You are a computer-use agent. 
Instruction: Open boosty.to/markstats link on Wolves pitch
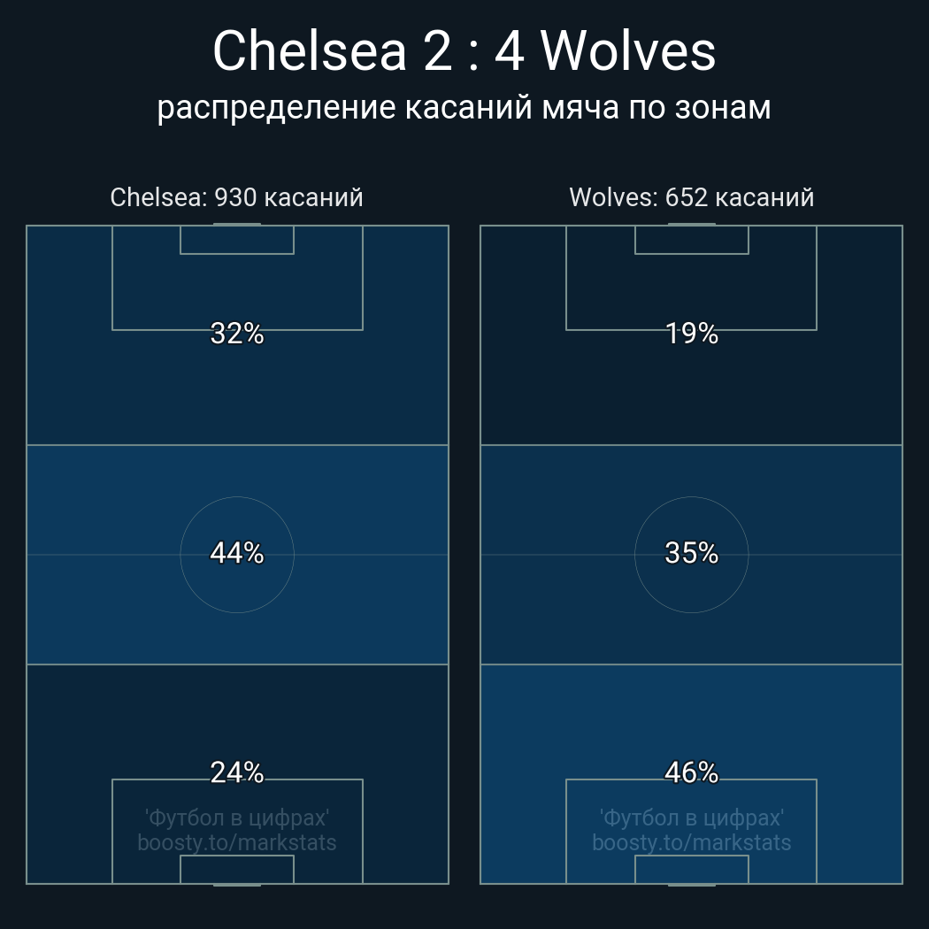click(x=691, y=842)
